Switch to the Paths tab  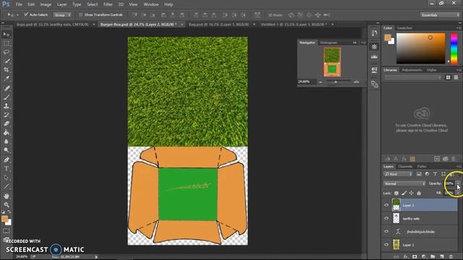click(x=422, y=167)
